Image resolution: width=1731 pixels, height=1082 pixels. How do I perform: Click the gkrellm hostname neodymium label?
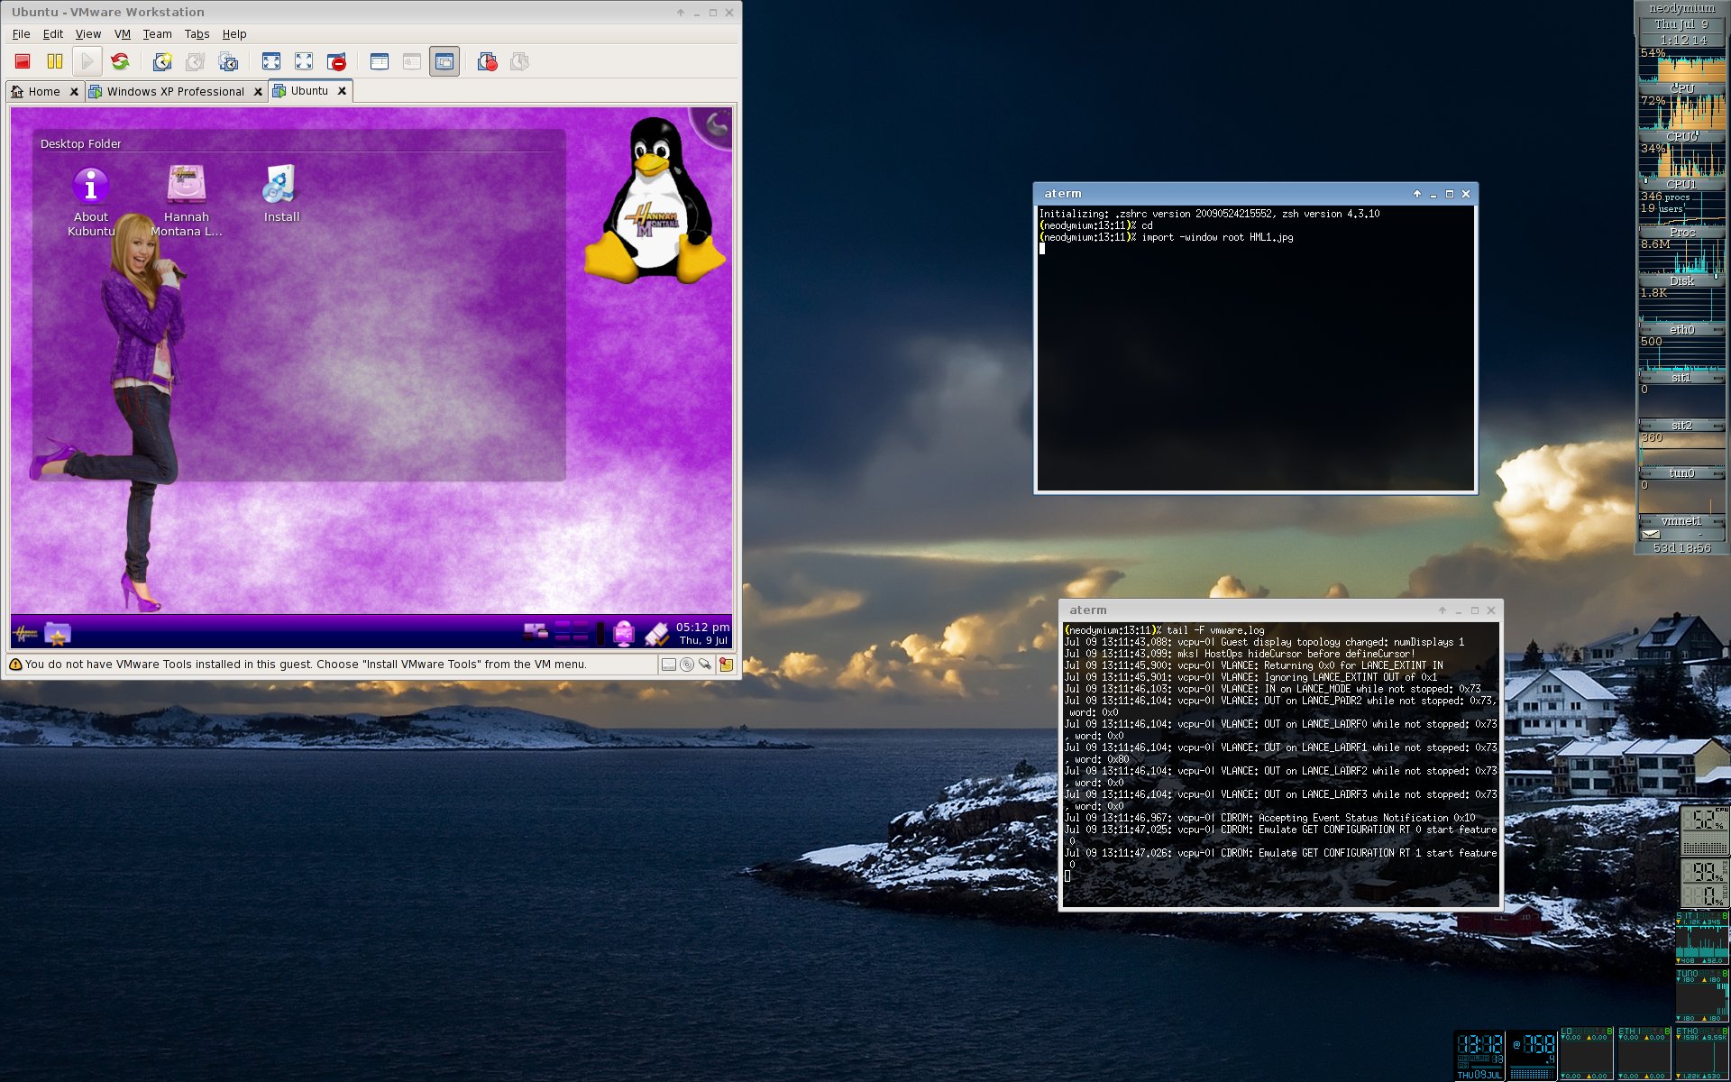pos(1681,8)
